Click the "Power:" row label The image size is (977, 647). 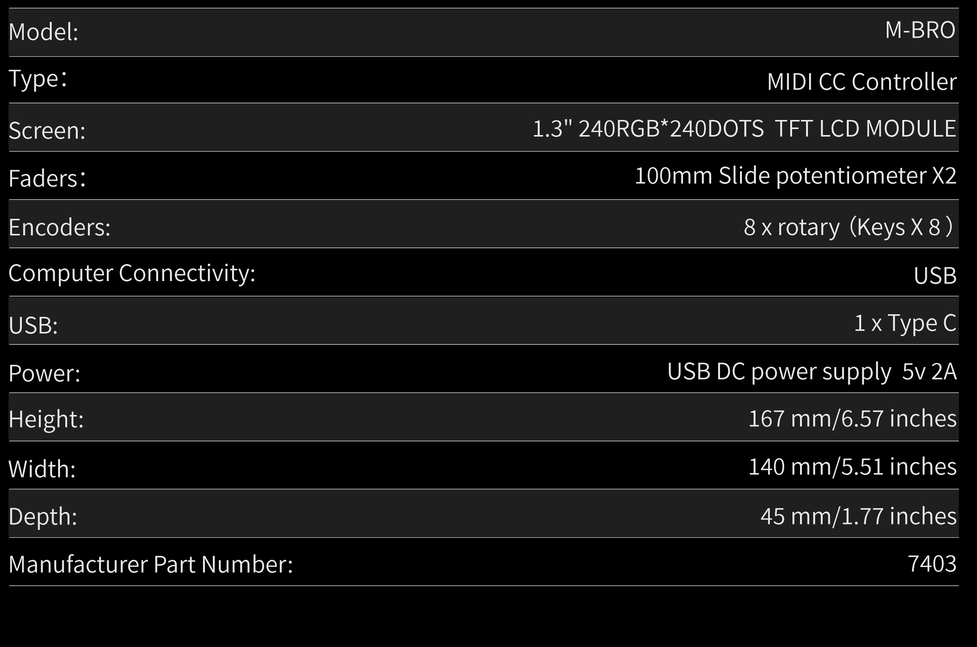click(x=45, y=373)
